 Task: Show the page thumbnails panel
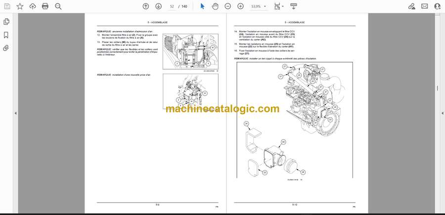point(6,22)
